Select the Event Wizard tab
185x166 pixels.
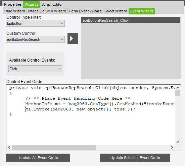[x=142, y=11]
